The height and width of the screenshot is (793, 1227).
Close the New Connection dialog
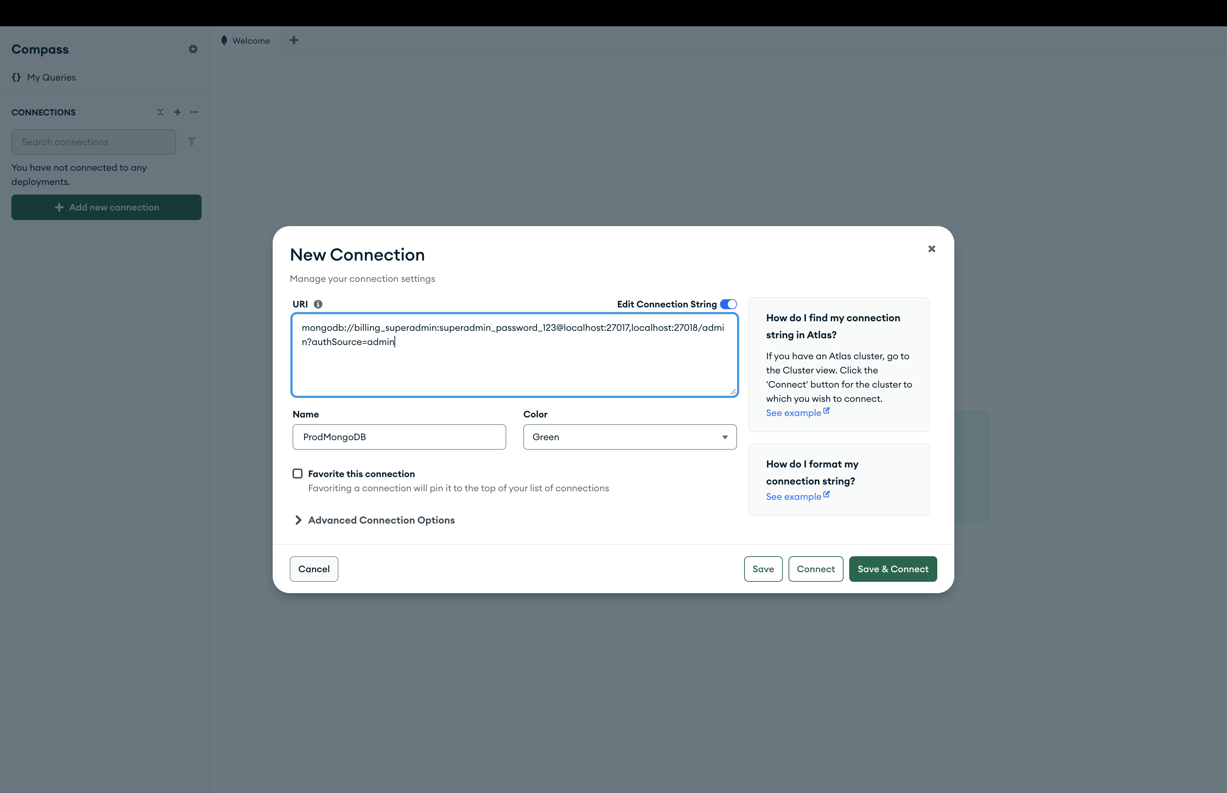(932, 249)
